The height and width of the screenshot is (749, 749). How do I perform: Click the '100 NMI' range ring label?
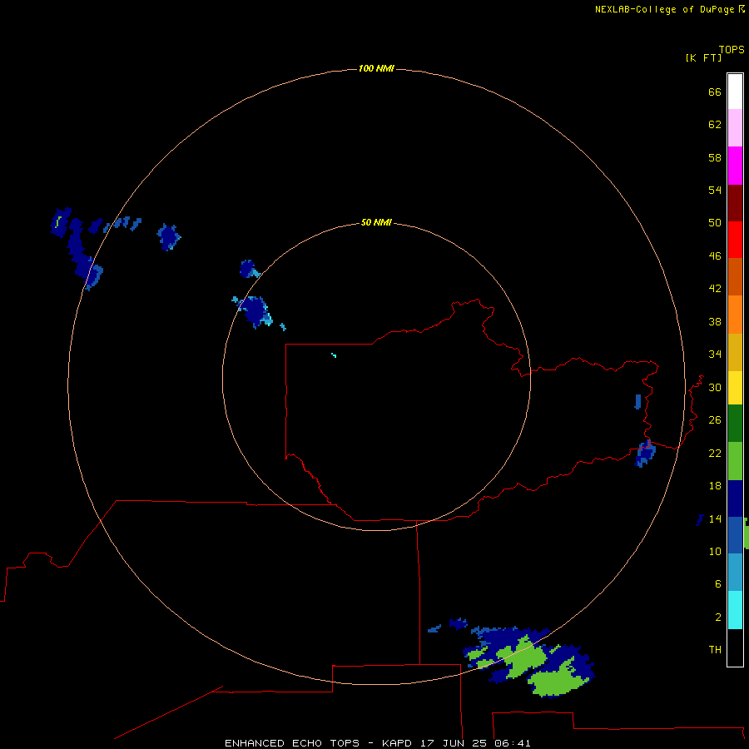coord(376,69)
